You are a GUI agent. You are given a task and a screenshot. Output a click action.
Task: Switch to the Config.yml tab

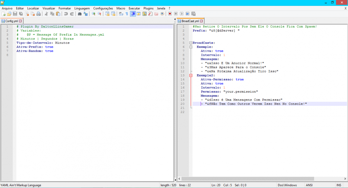coord(12,21)
